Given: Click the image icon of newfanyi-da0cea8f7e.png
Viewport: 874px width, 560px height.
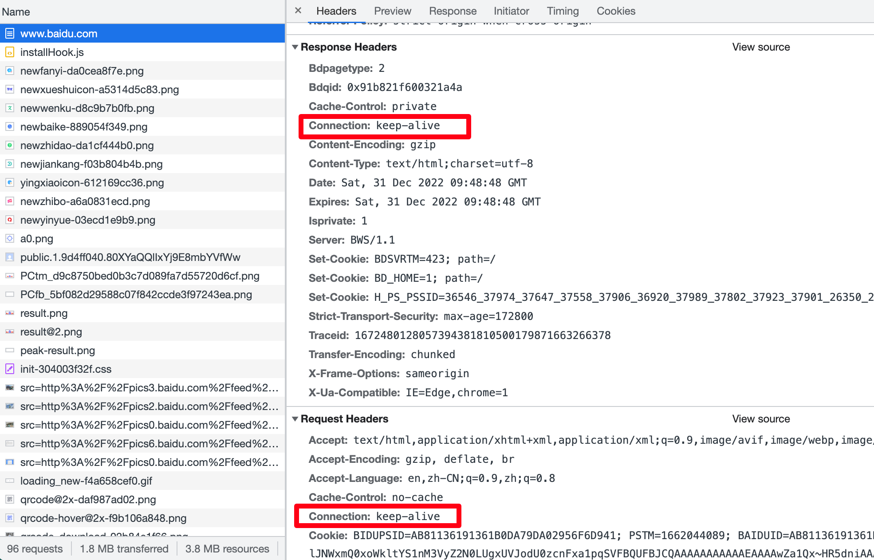Looking at the screenshot, I should tap(10, 71).
